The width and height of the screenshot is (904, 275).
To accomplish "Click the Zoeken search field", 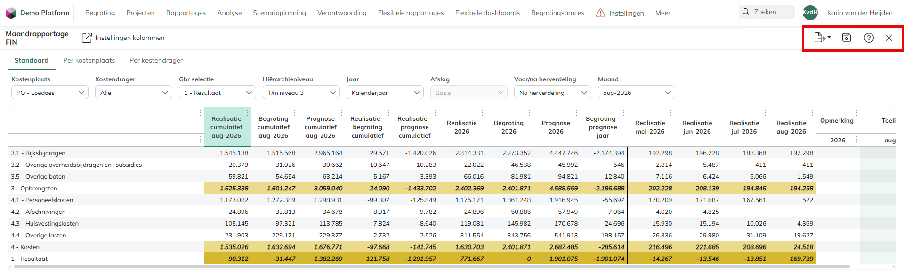I will pyautogui.click(x=767, y=12).
